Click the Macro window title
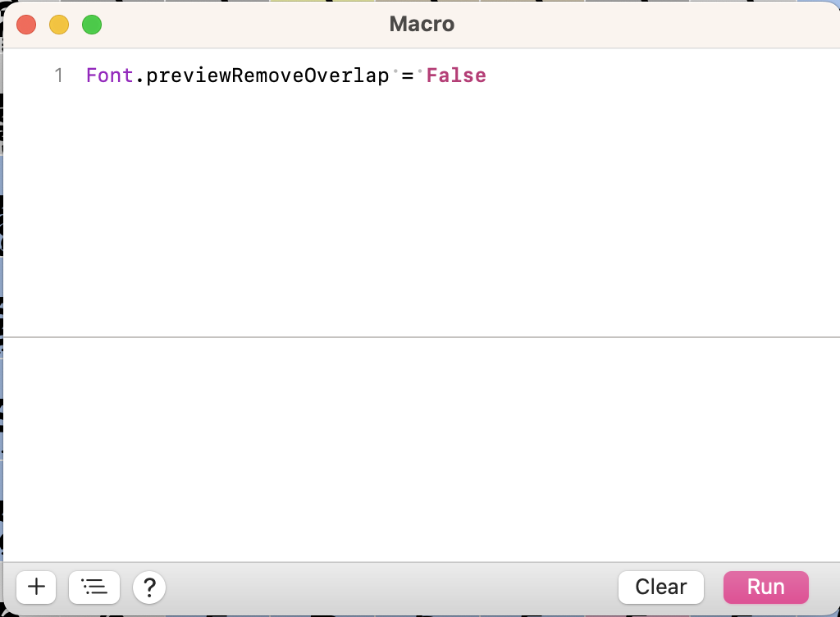Viewport: 840px width, 617px height. [x=422, y=25]
